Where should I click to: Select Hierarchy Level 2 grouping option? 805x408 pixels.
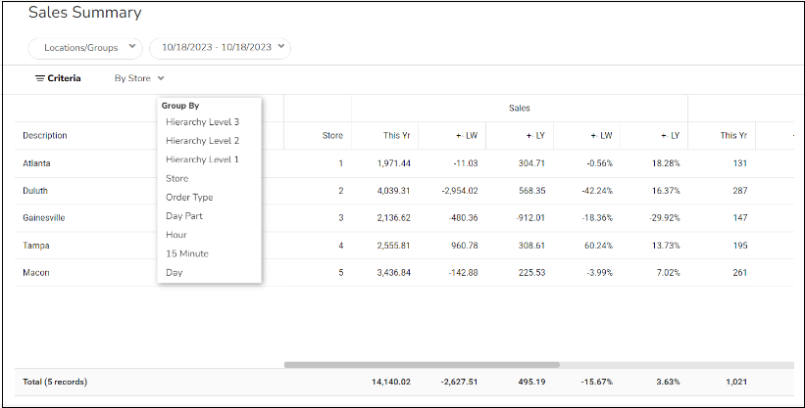coord(202,141)
